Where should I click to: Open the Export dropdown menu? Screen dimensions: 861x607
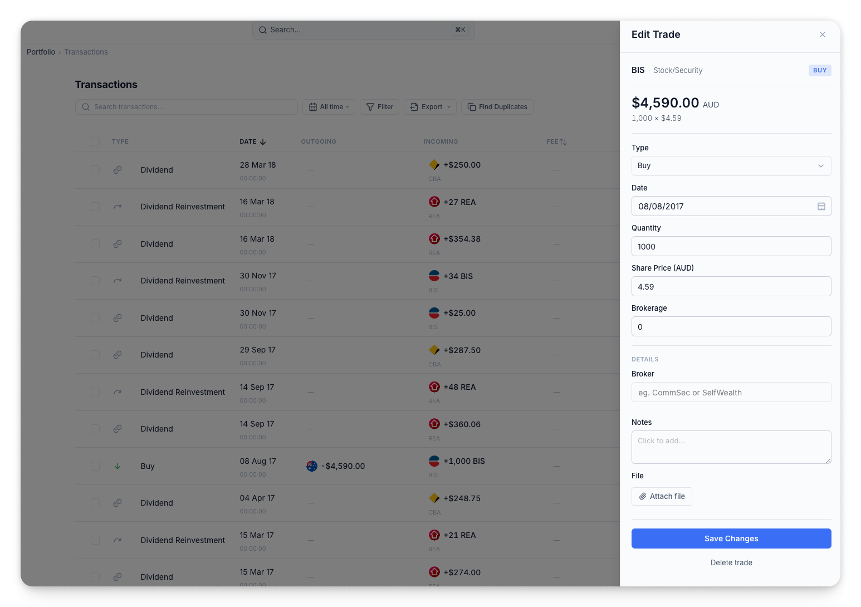430,107
